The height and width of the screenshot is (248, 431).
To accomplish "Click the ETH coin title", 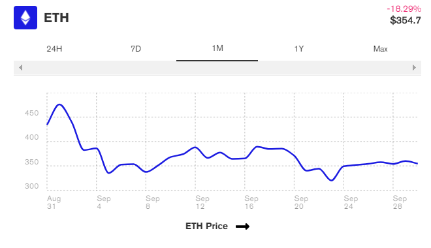I will tap(56, 18).
